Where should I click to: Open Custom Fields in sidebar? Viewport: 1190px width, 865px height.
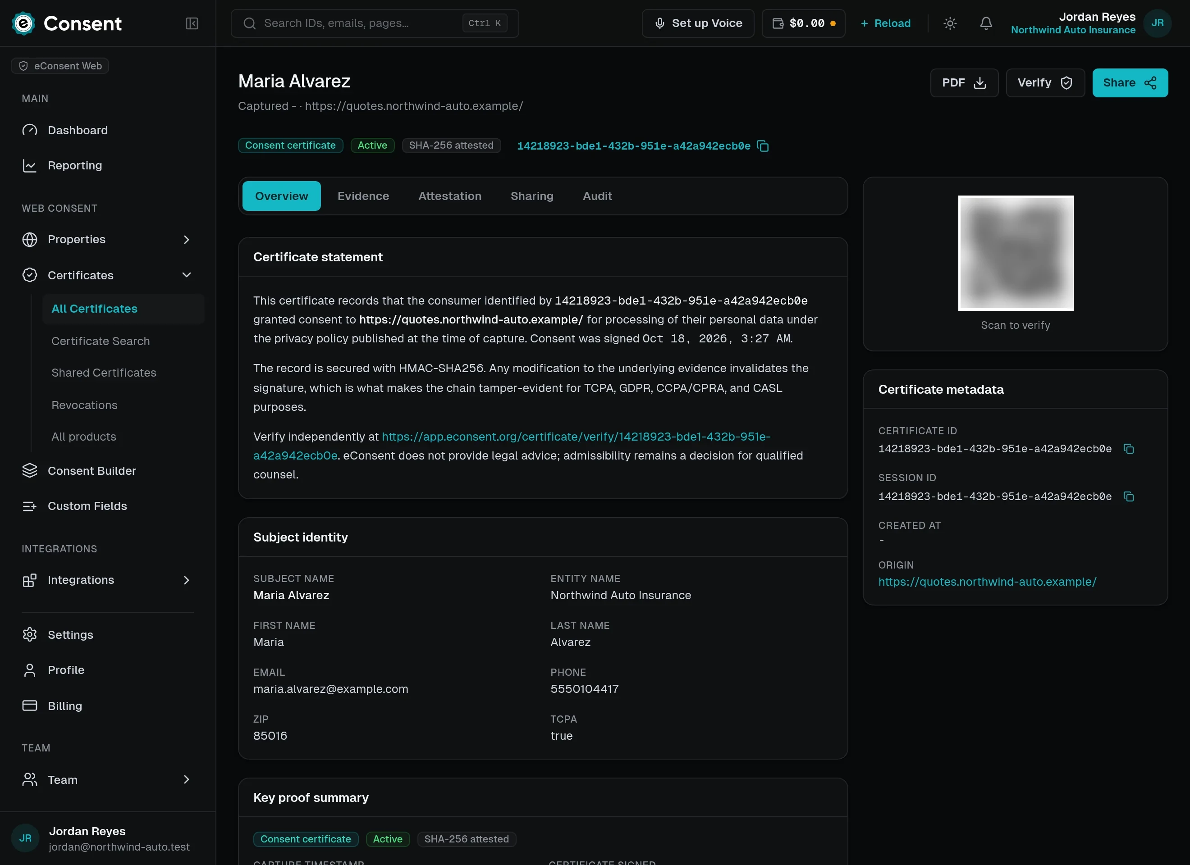tap(108, 506)
